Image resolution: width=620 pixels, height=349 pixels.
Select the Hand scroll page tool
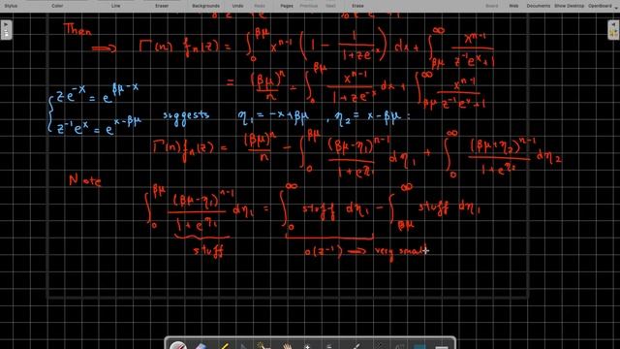click(x=288, y=347)
